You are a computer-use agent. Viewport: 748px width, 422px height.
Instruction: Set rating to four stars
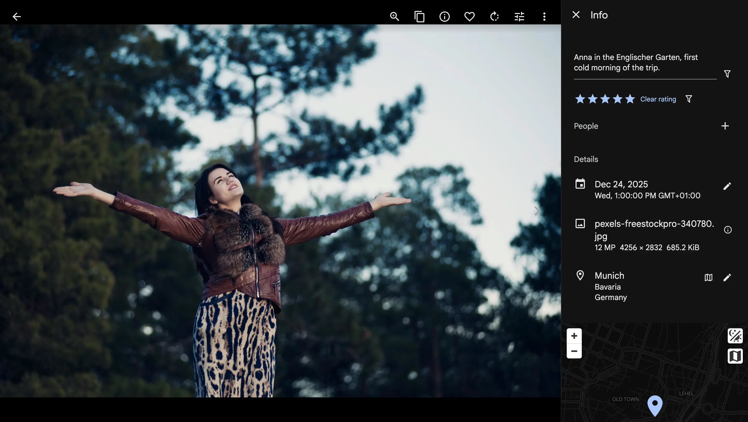[617, 99]
